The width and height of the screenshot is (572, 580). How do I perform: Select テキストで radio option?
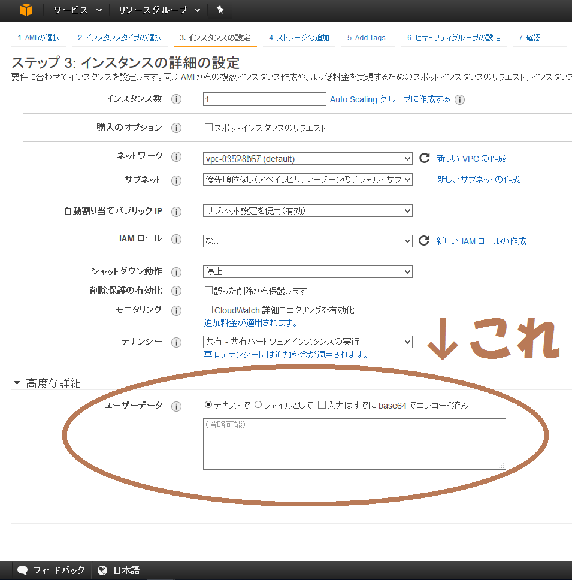(208, 404)
